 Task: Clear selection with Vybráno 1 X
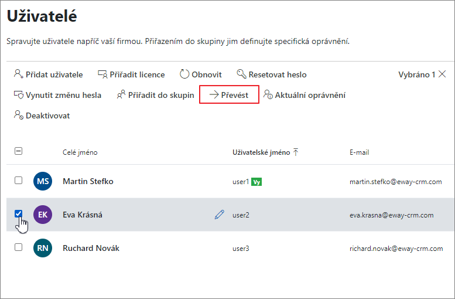442,74
